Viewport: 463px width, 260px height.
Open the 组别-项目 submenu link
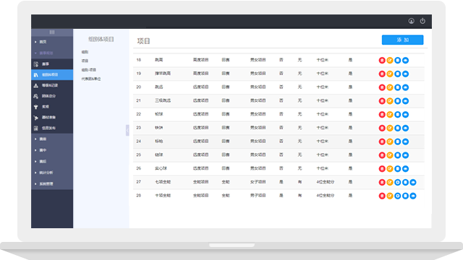click(x=88, y=70)
